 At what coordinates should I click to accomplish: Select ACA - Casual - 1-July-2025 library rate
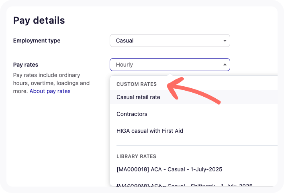point(169,169)
